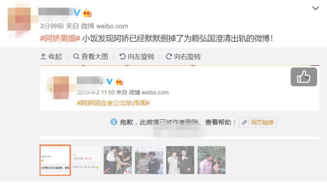327x184 pixels.
Task: Click the thumbs-up like icon
Action: click(304, 77)
